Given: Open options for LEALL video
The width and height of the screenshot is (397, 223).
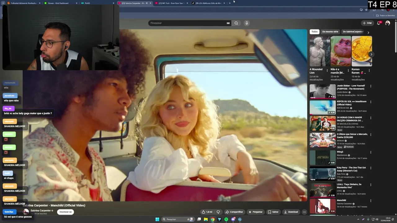Looking at the screenshot, I should click(x=371, y=185).
